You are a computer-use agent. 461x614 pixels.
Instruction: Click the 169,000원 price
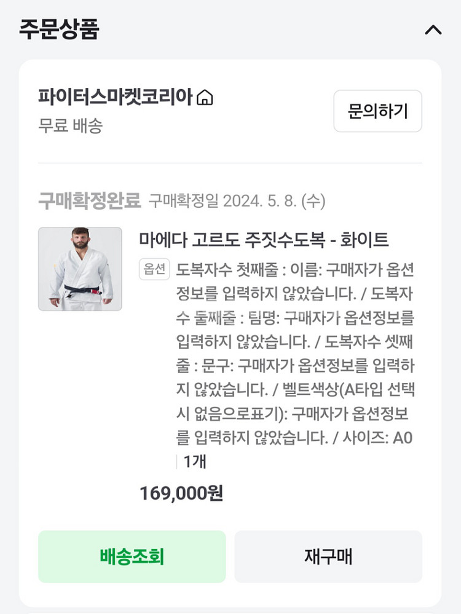(x=181, y=493)
